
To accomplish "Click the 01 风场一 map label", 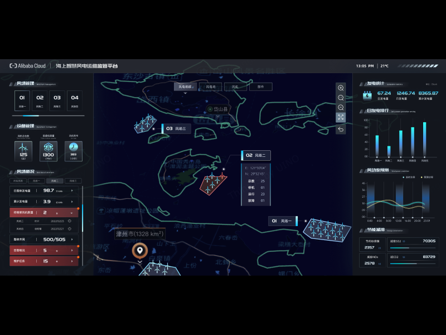I will [x=283, y=221].
